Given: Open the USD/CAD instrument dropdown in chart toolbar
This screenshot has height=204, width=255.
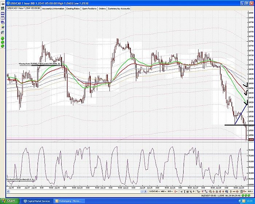Looking at the screenshot, I should point(154,191).
